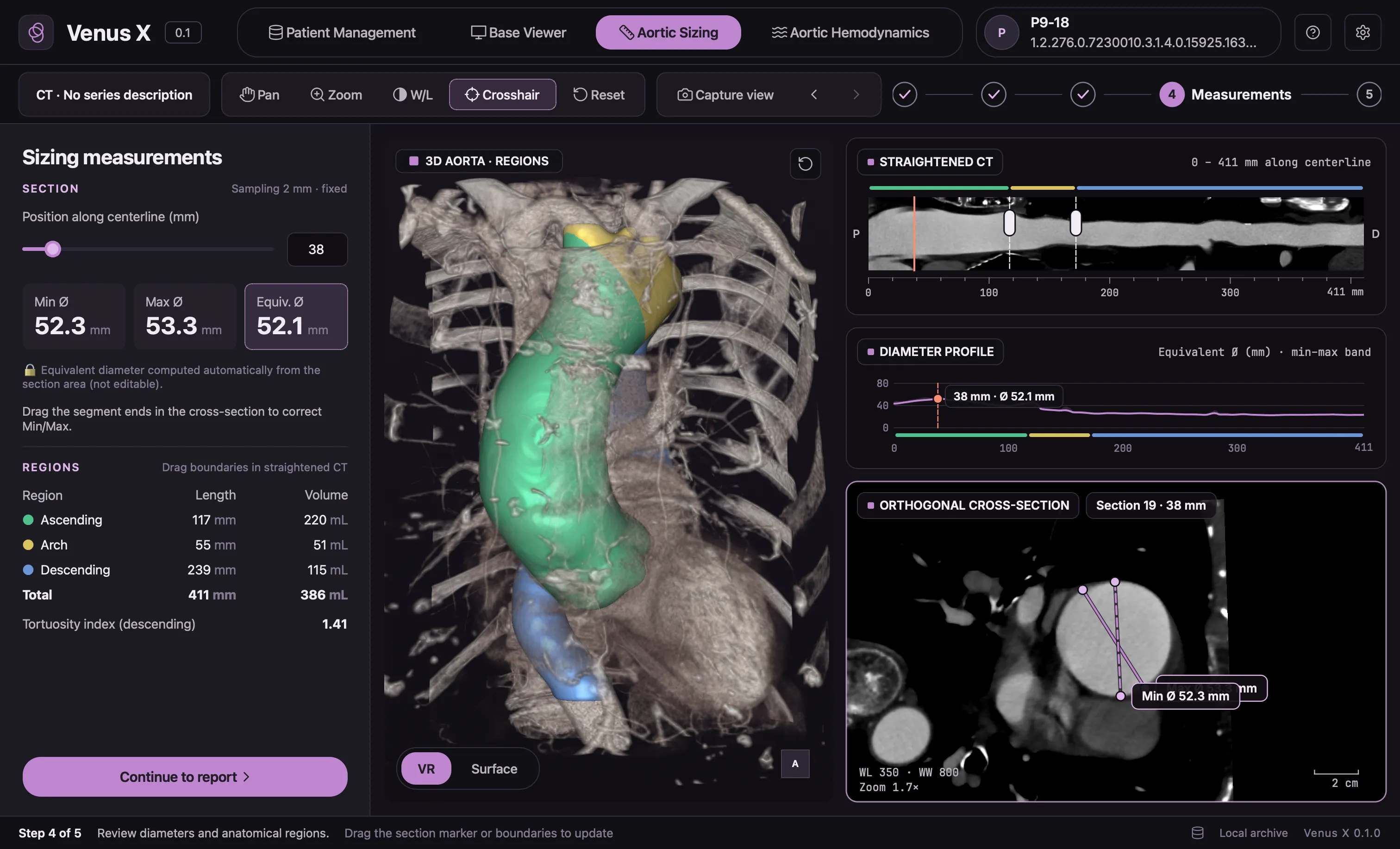Go to third completed workflow step
The image size is (1400, 849).
1083,94
